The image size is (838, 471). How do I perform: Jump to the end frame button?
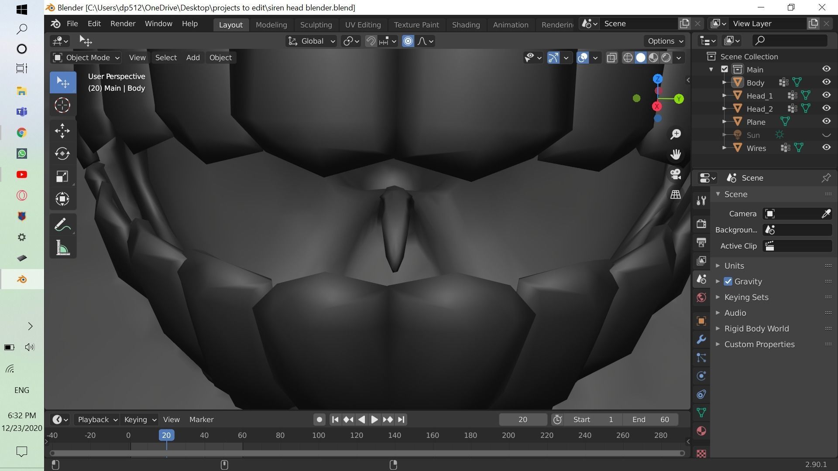click(x=401, y=420)
